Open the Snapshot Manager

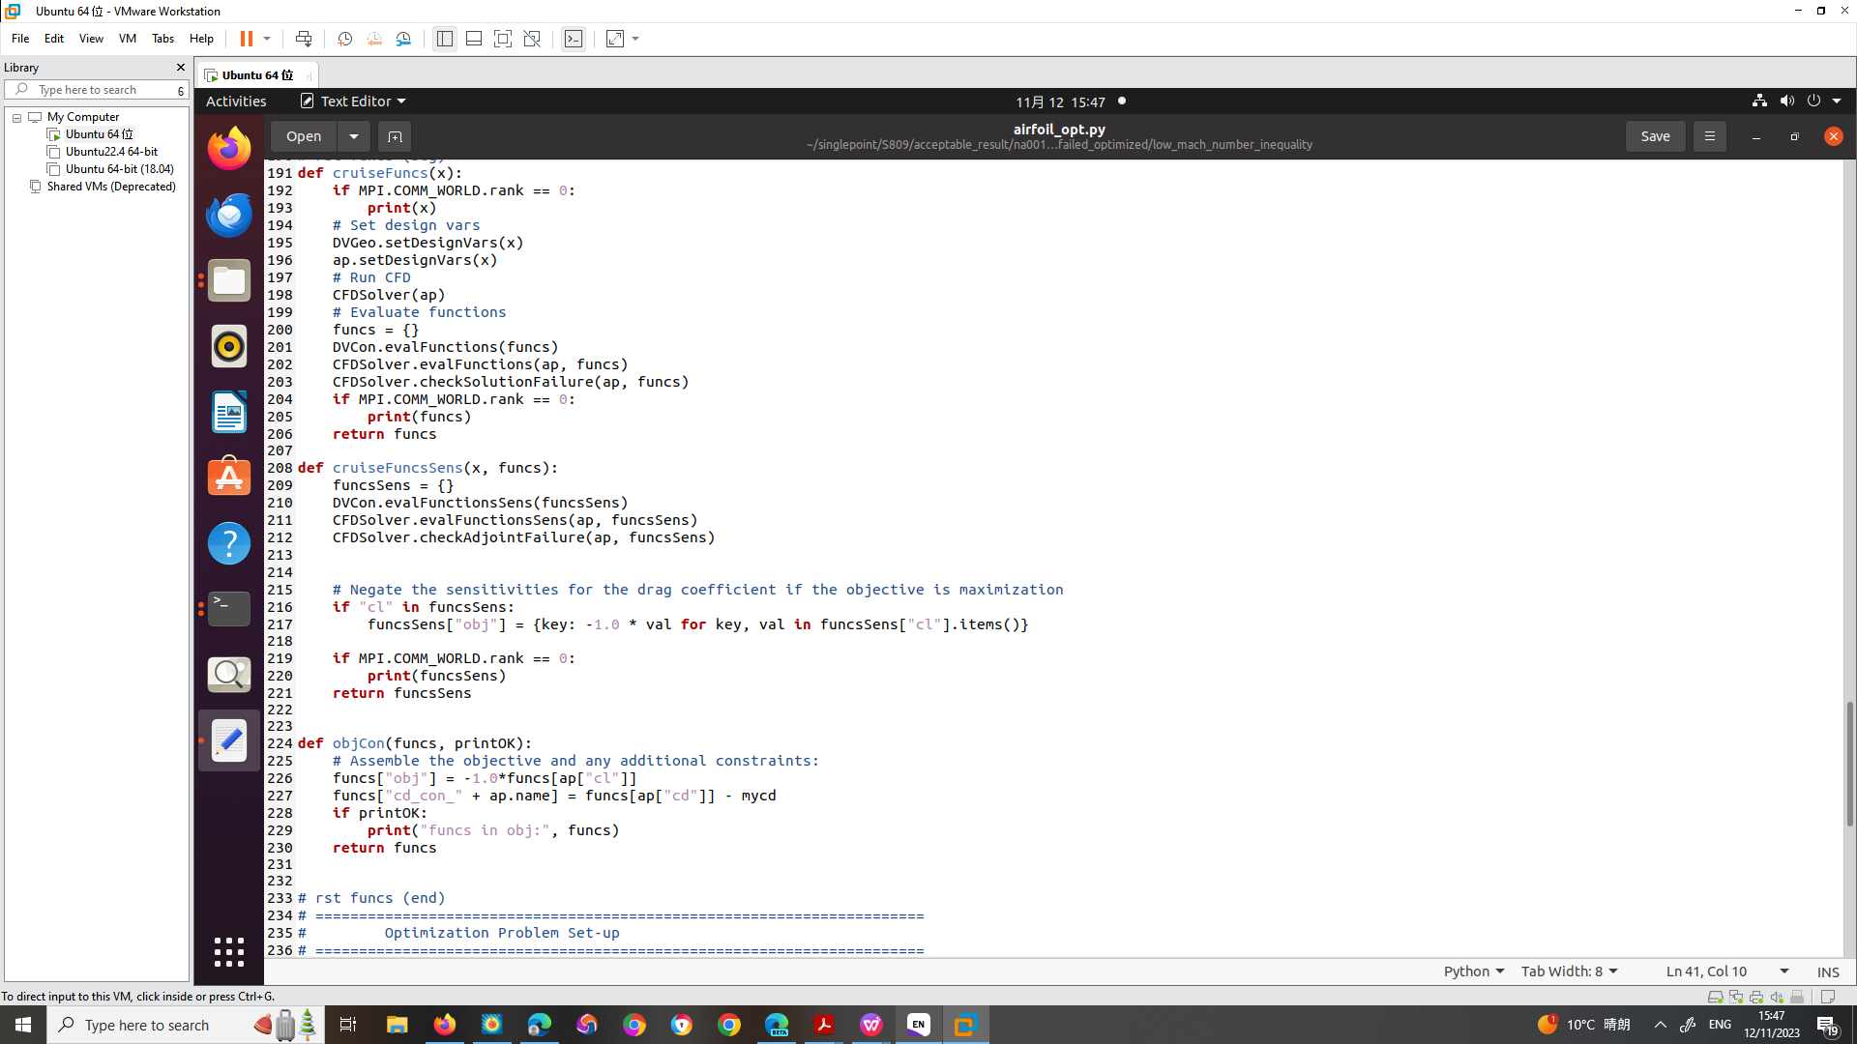(x=404, y=39)
